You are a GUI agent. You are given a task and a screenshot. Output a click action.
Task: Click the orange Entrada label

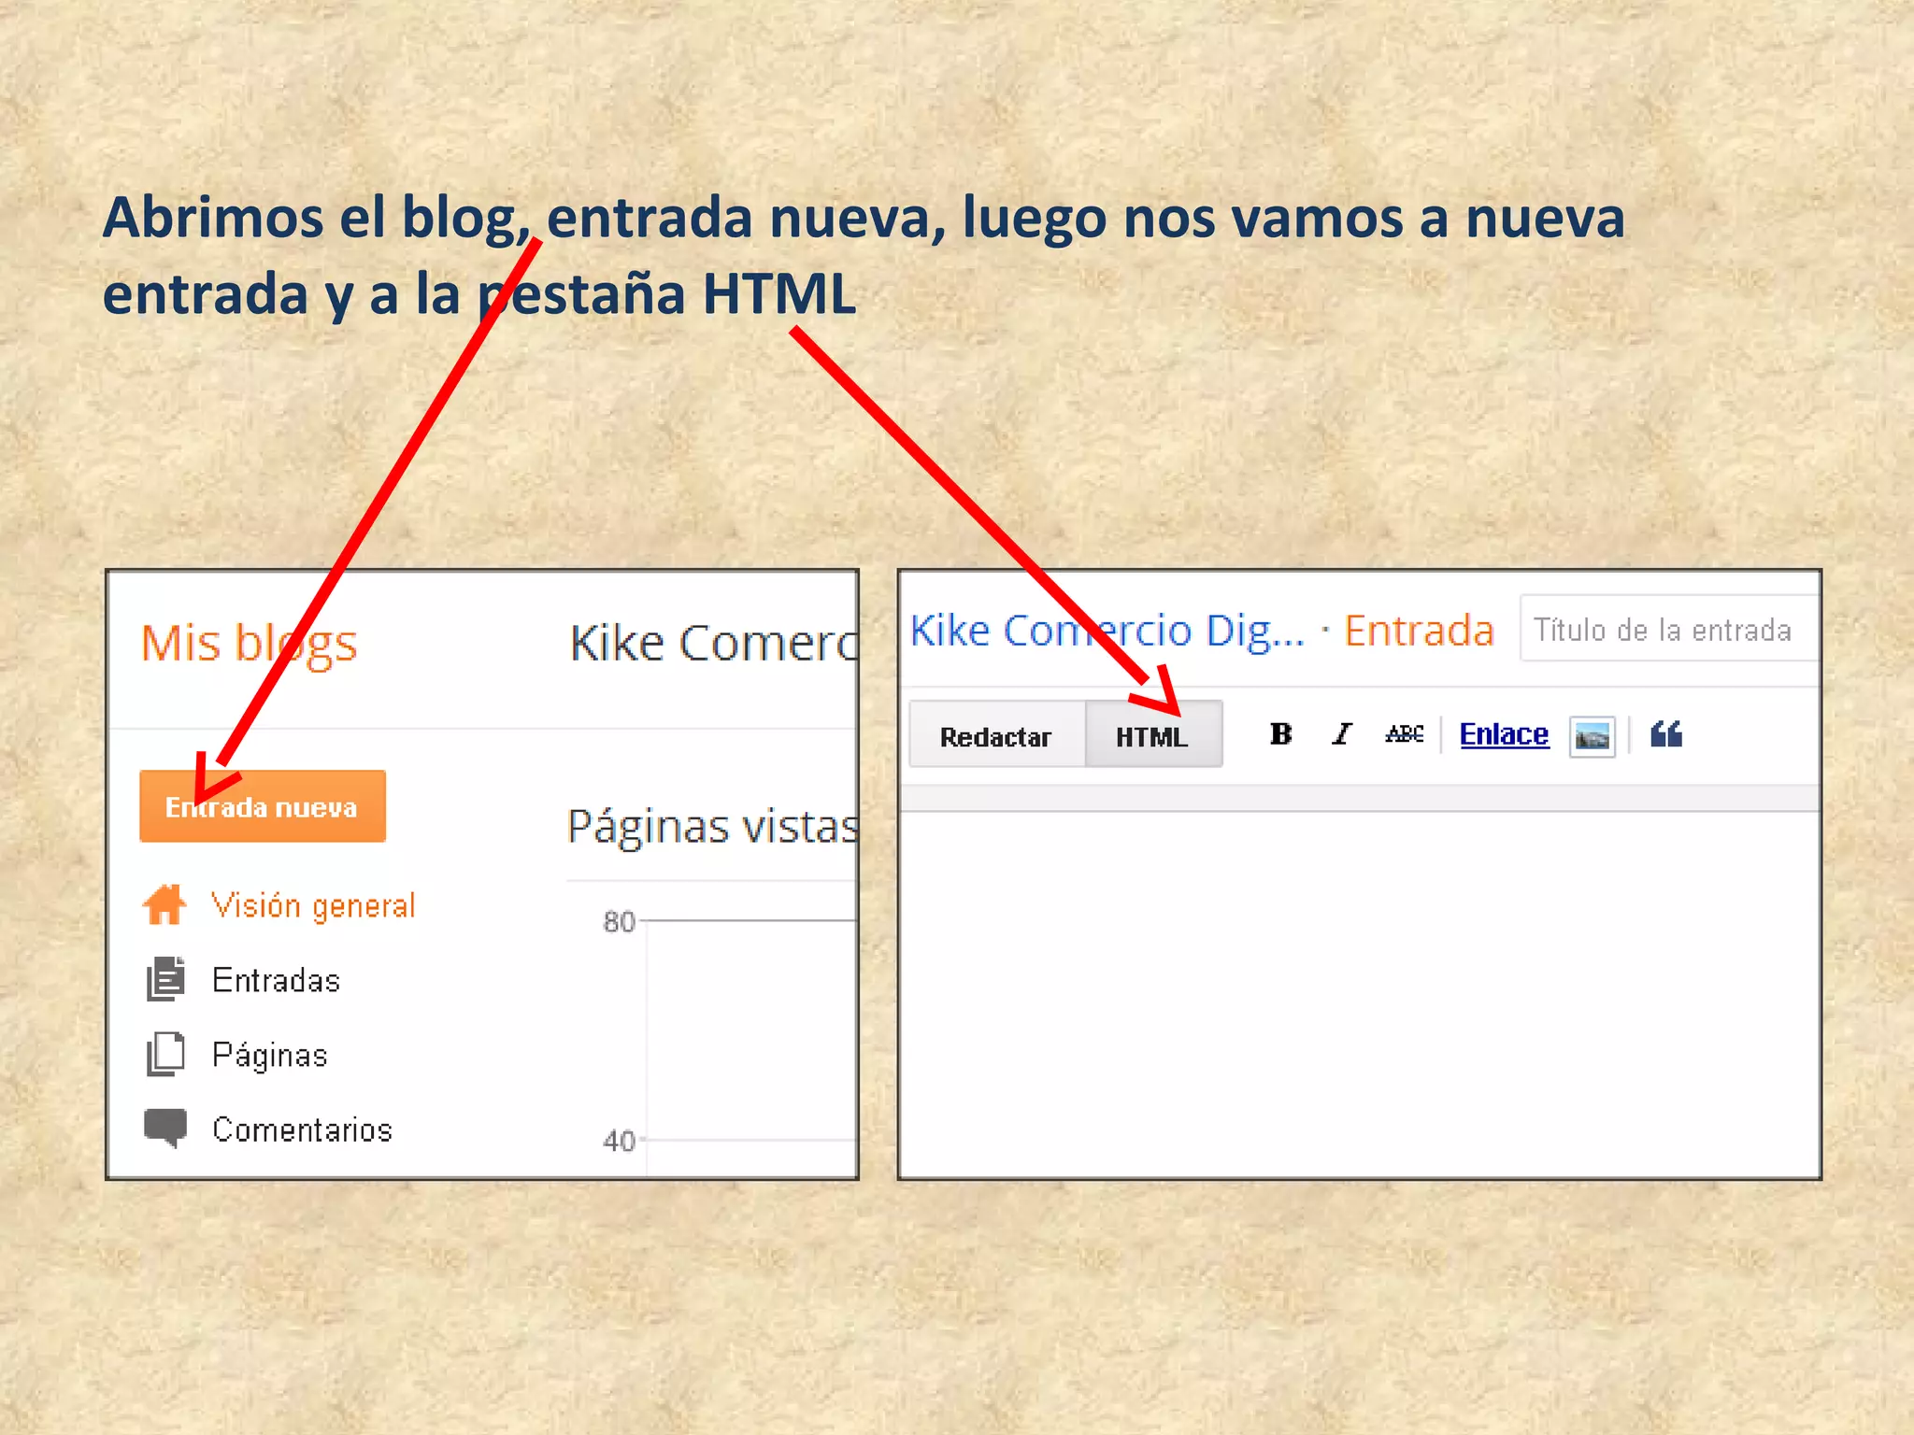tap(1419, 631)
